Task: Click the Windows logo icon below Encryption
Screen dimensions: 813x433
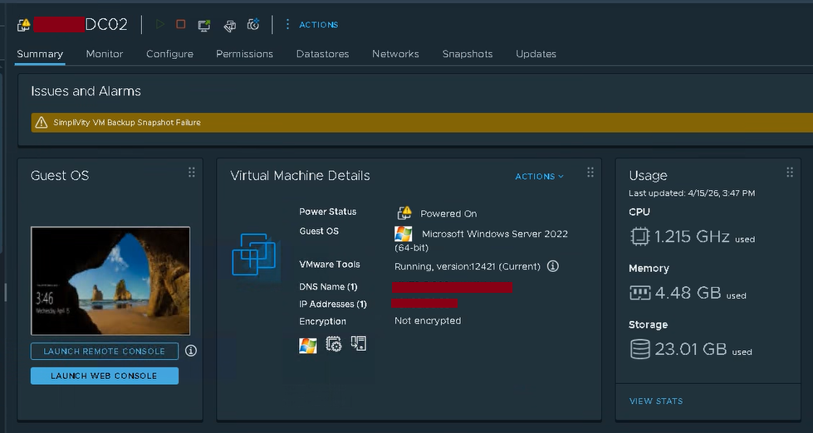Action: point(308,344)
